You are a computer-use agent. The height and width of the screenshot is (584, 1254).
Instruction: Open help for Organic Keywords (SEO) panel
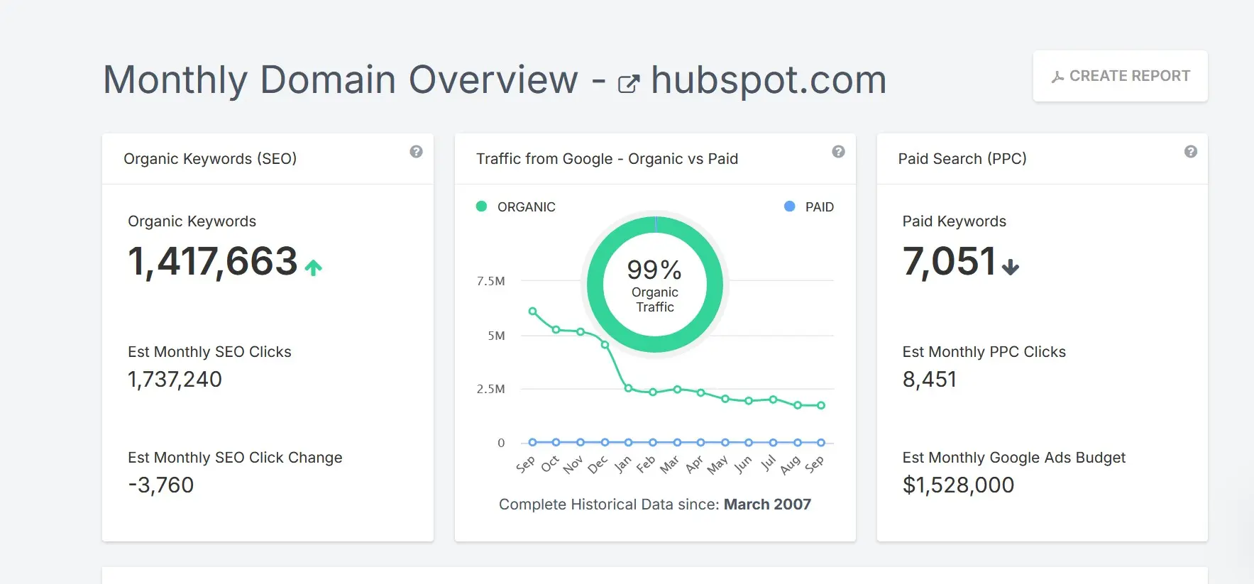coord(417,151)
